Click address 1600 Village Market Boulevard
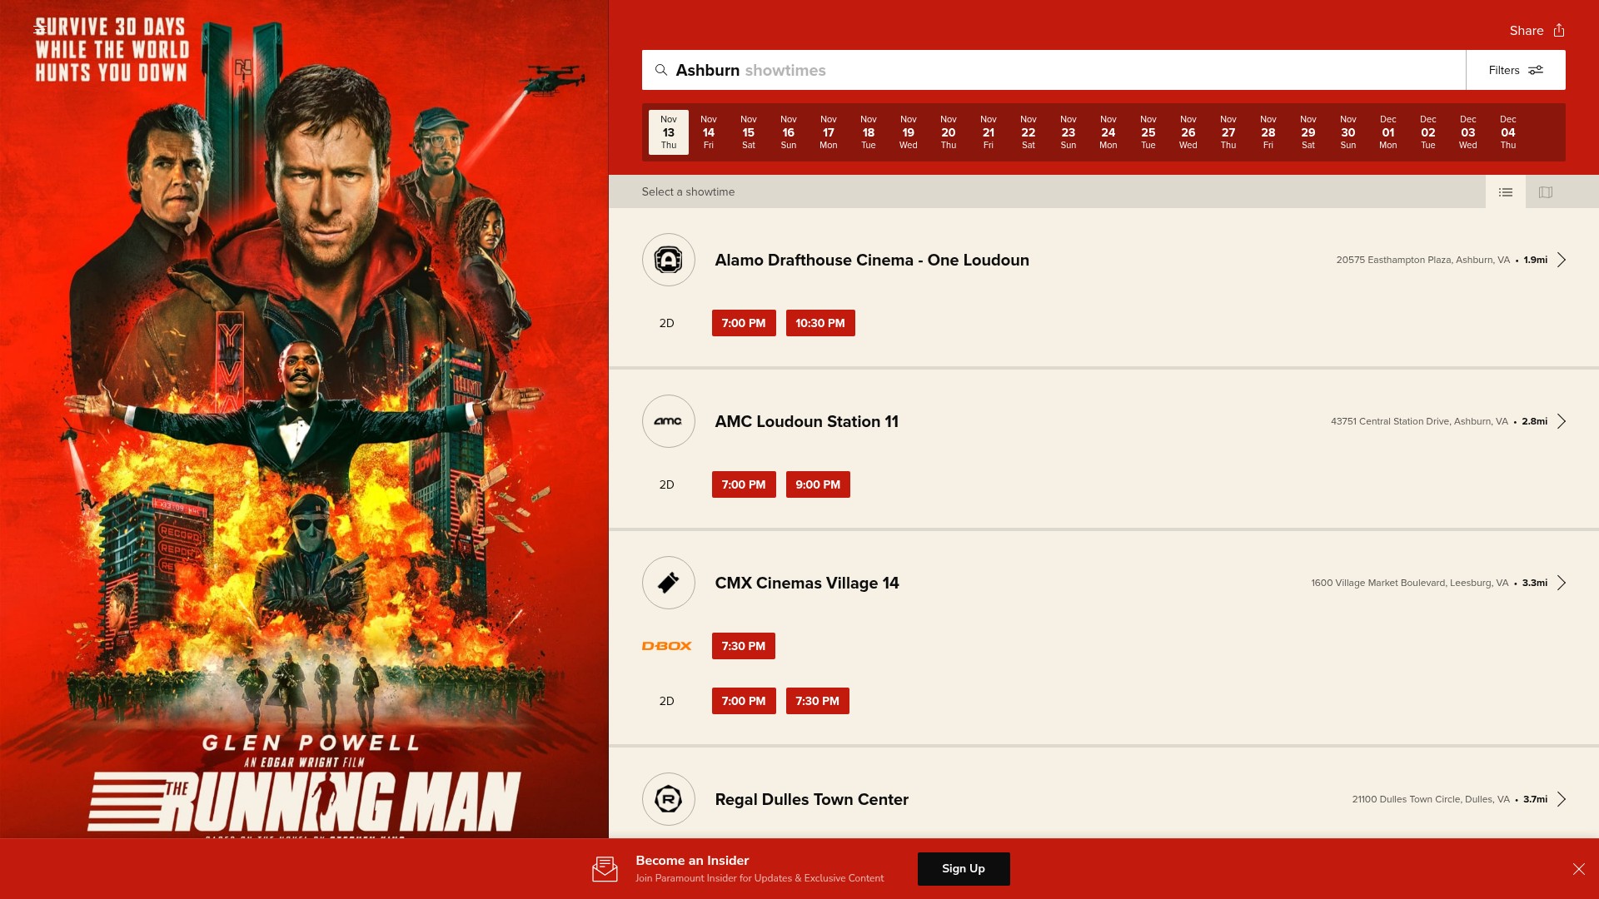Image resolution: width=1599 pixels, height=899 pixels. (1409, 583)
